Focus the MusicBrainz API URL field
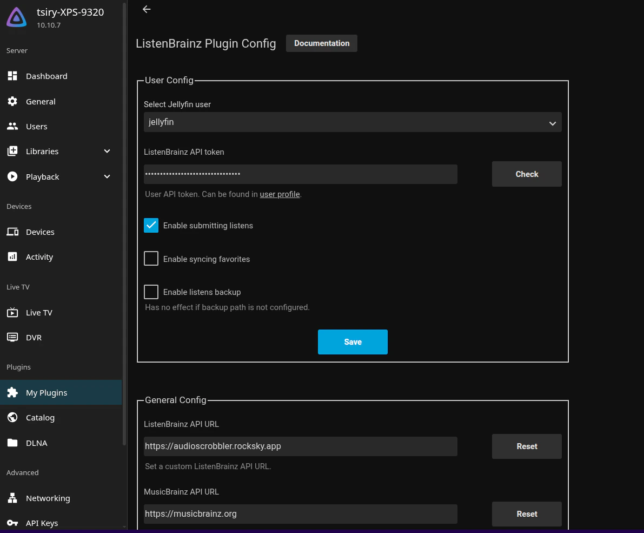The width and height of the screenshot is (644, 533). pos(300,514)
